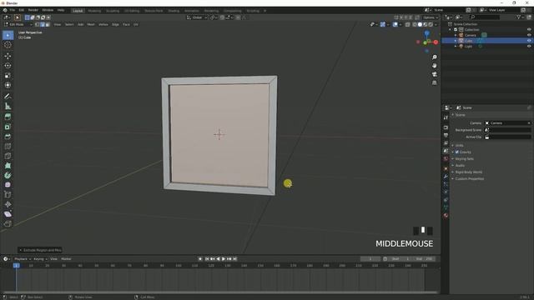Viewport: 534px width, 300px height.
Task: Expand the Camera item in outliner
Action: [456, 35]
